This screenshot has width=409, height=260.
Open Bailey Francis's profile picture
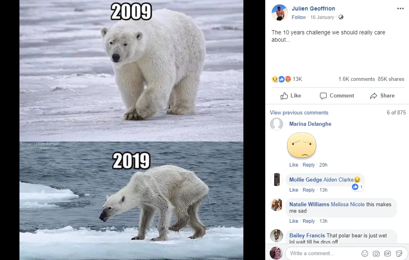click(x=277, y=236)
